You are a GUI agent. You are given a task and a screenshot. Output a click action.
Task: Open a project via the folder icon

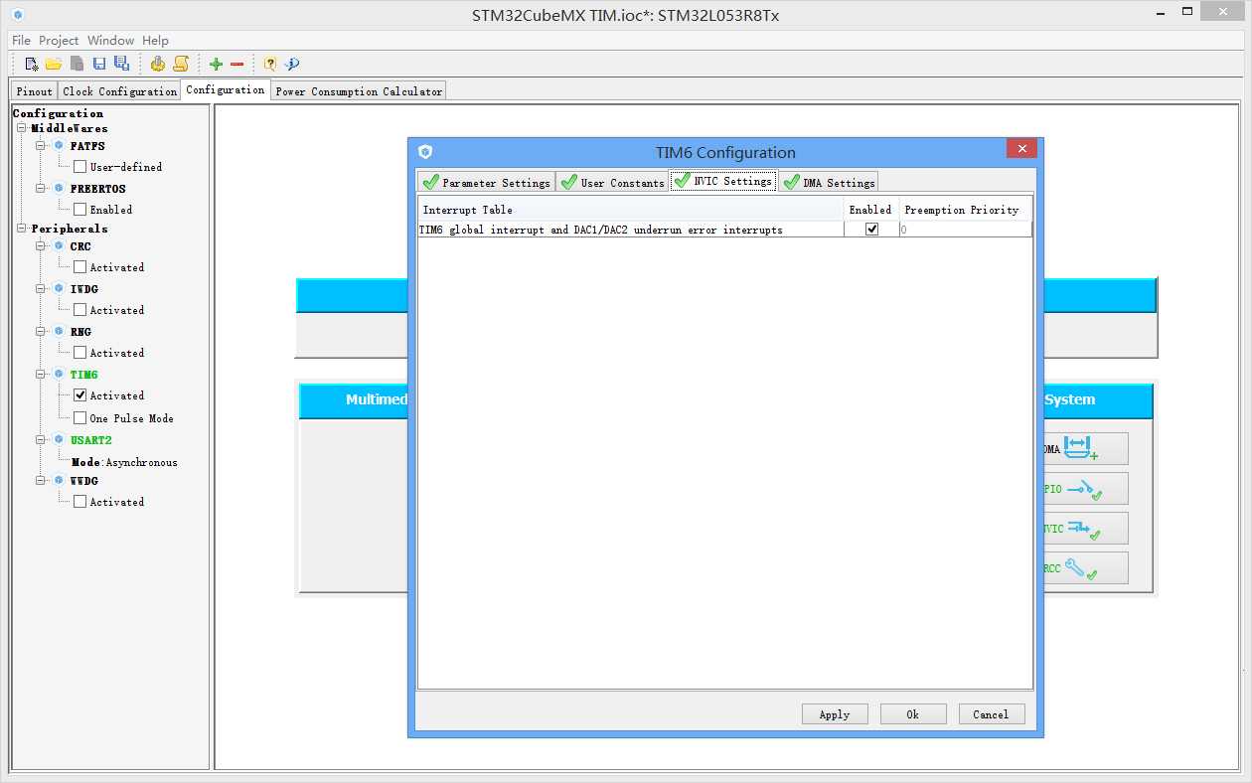point(54,64)
